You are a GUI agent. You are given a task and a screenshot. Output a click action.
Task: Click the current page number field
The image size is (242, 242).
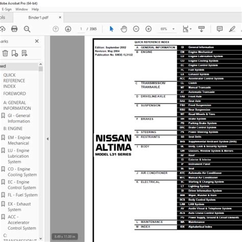pos(81,29)
